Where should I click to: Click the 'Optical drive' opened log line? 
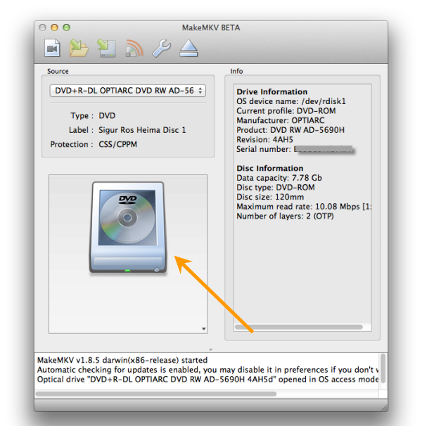coord(207,380)
